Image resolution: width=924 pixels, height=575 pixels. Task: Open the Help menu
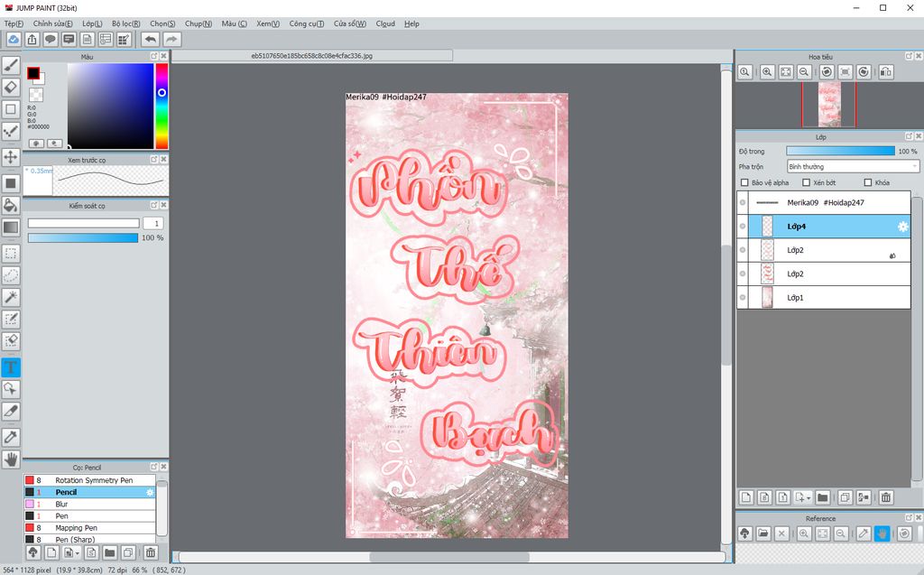click(x=411, y=23)
